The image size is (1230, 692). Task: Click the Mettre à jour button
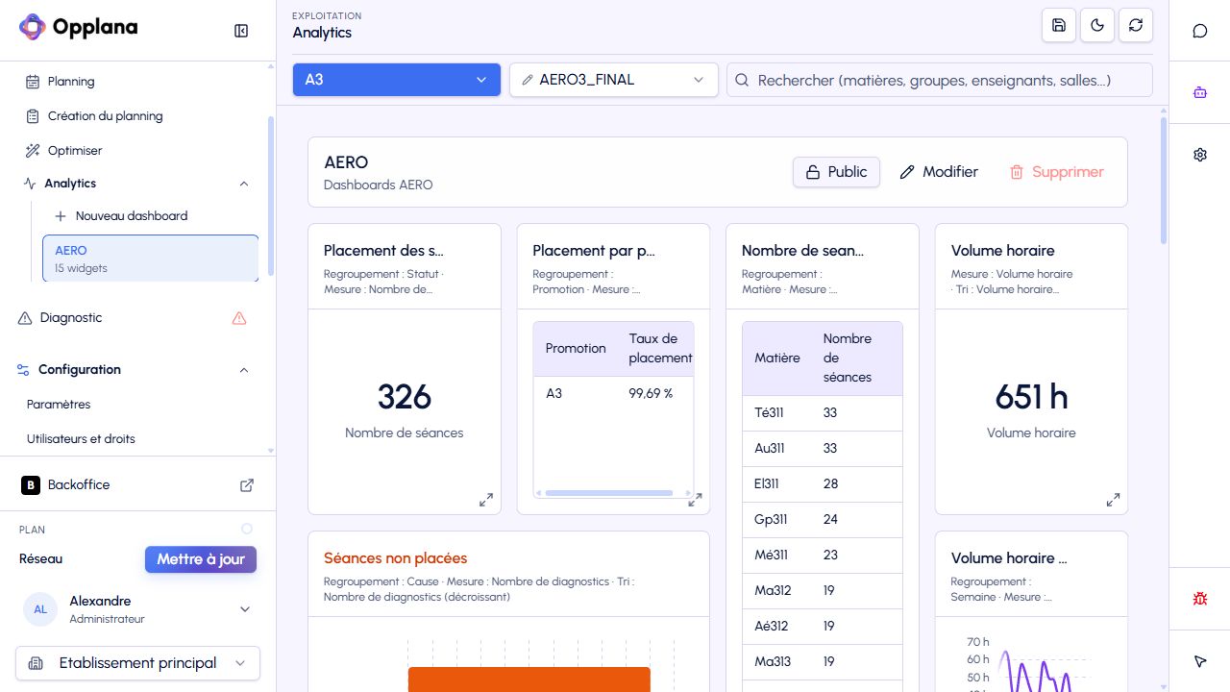[201, 559]
